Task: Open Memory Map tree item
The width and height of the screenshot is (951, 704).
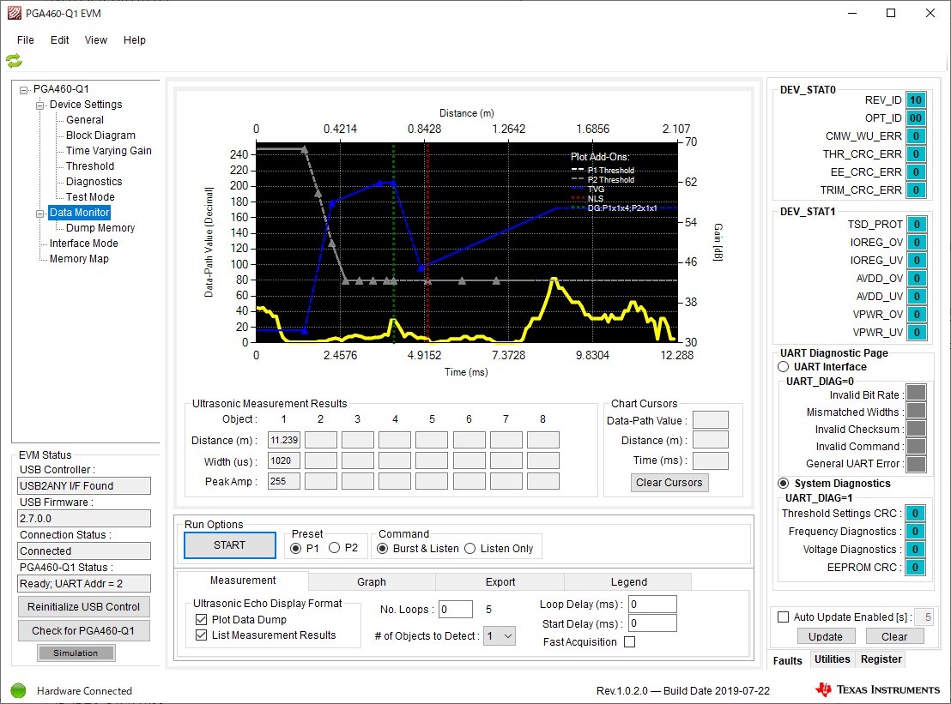Action: pyautogui.click(x=79, y=259)
